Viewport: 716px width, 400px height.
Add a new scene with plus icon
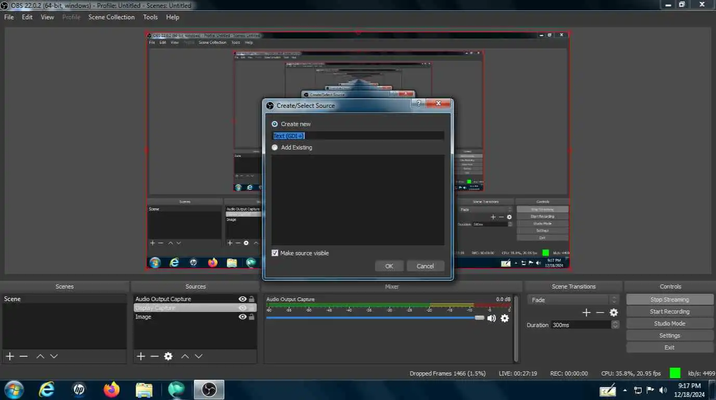point(10,356)
